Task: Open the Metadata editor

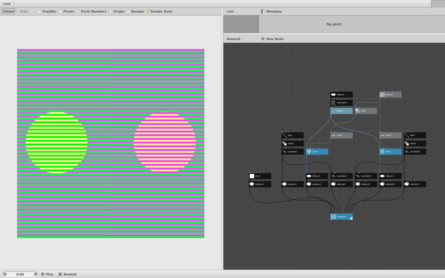Action: pyautogui.click(x=271, y=12)
